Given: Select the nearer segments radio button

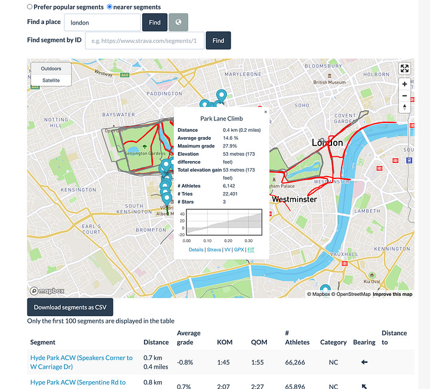Looking at the screenshot, I should coord(109,7).
